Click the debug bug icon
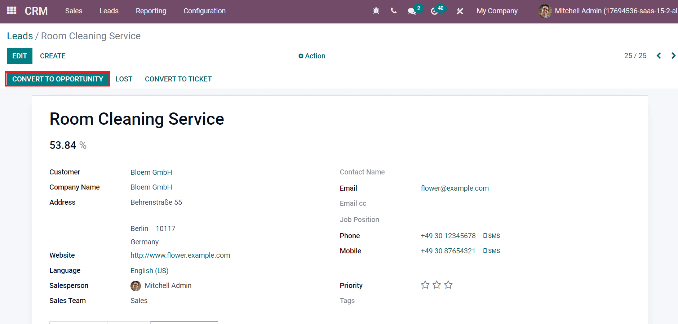The width and height of the screenshot is (678, 324). pyautogui.click(x=376, y=11)
